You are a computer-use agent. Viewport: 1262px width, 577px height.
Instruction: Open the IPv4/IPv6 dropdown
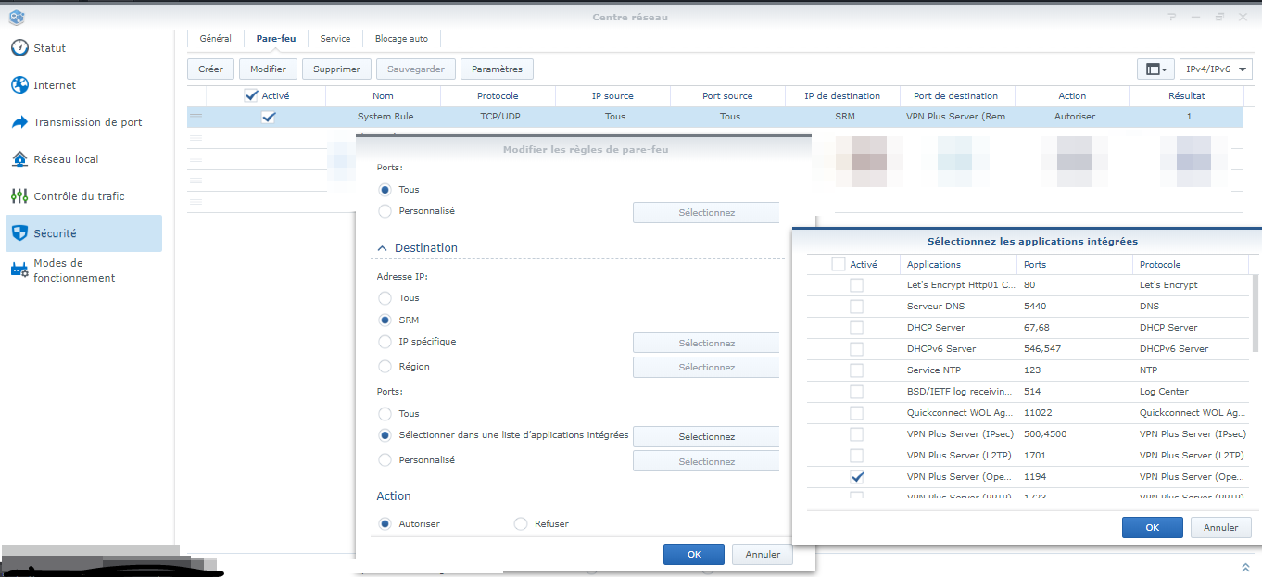(x=1216, y=69)
